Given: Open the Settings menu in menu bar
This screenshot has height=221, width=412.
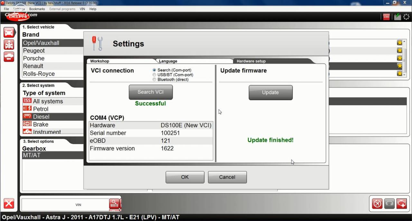Looking at the screenshot, I should (x=19, y=9).
